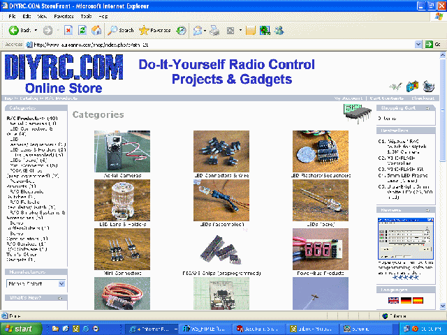Viewport: 447px width, 335px height.
Task: Click the Cart Contents link
Action: [386, 98]
